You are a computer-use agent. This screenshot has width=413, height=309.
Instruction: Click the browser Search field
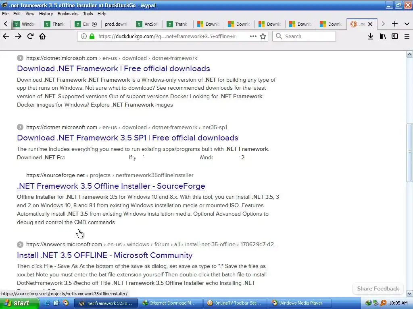pyautogui.click(x=304, y=36)
